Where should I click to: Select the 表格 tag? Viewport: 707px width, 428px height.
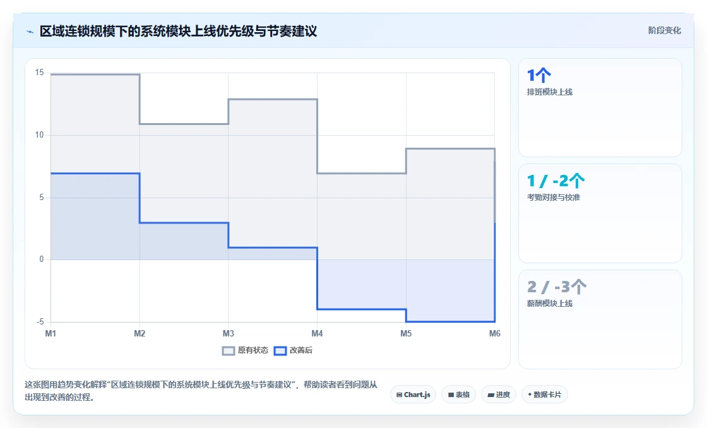click(458, 395)
